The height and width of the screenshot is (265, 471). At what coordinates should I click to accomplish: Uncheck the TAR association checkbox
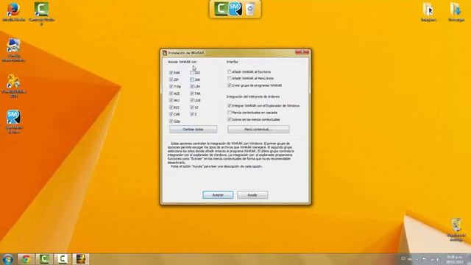[192, 93]
